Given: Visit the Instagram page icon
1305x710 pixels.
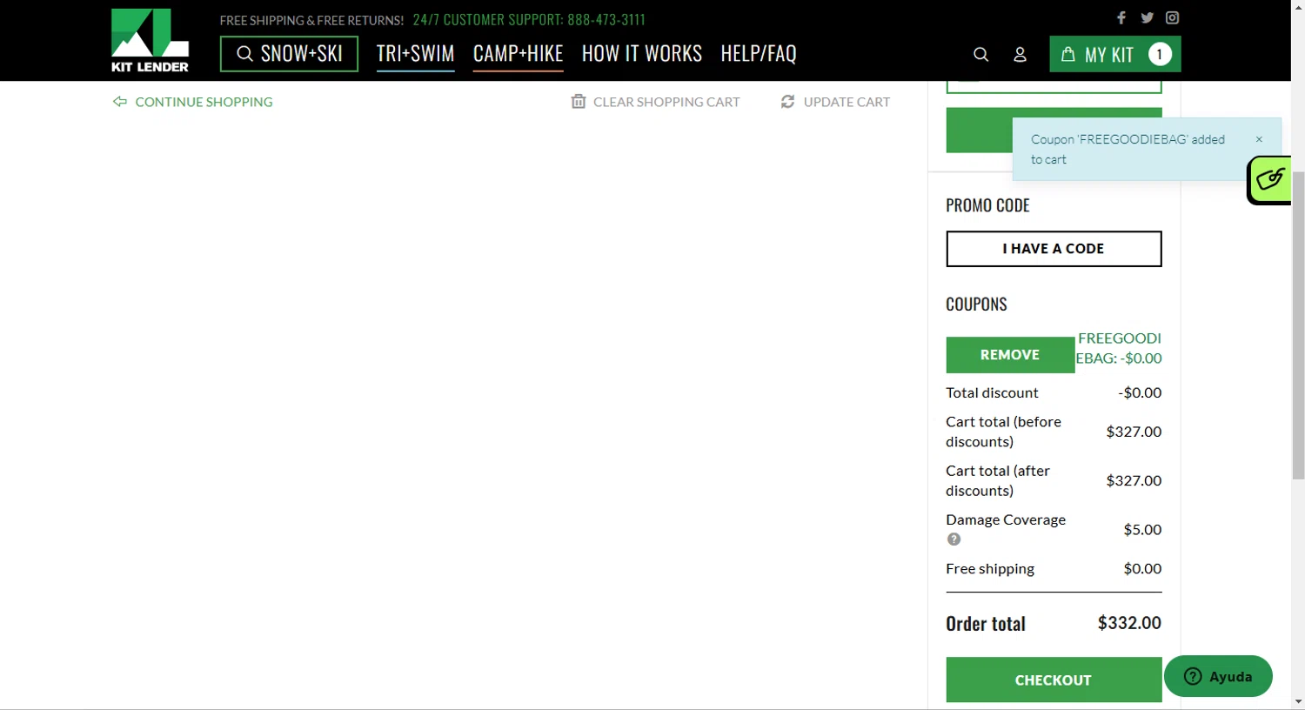Looking at the screenshot, I should tap(1173, 17).
